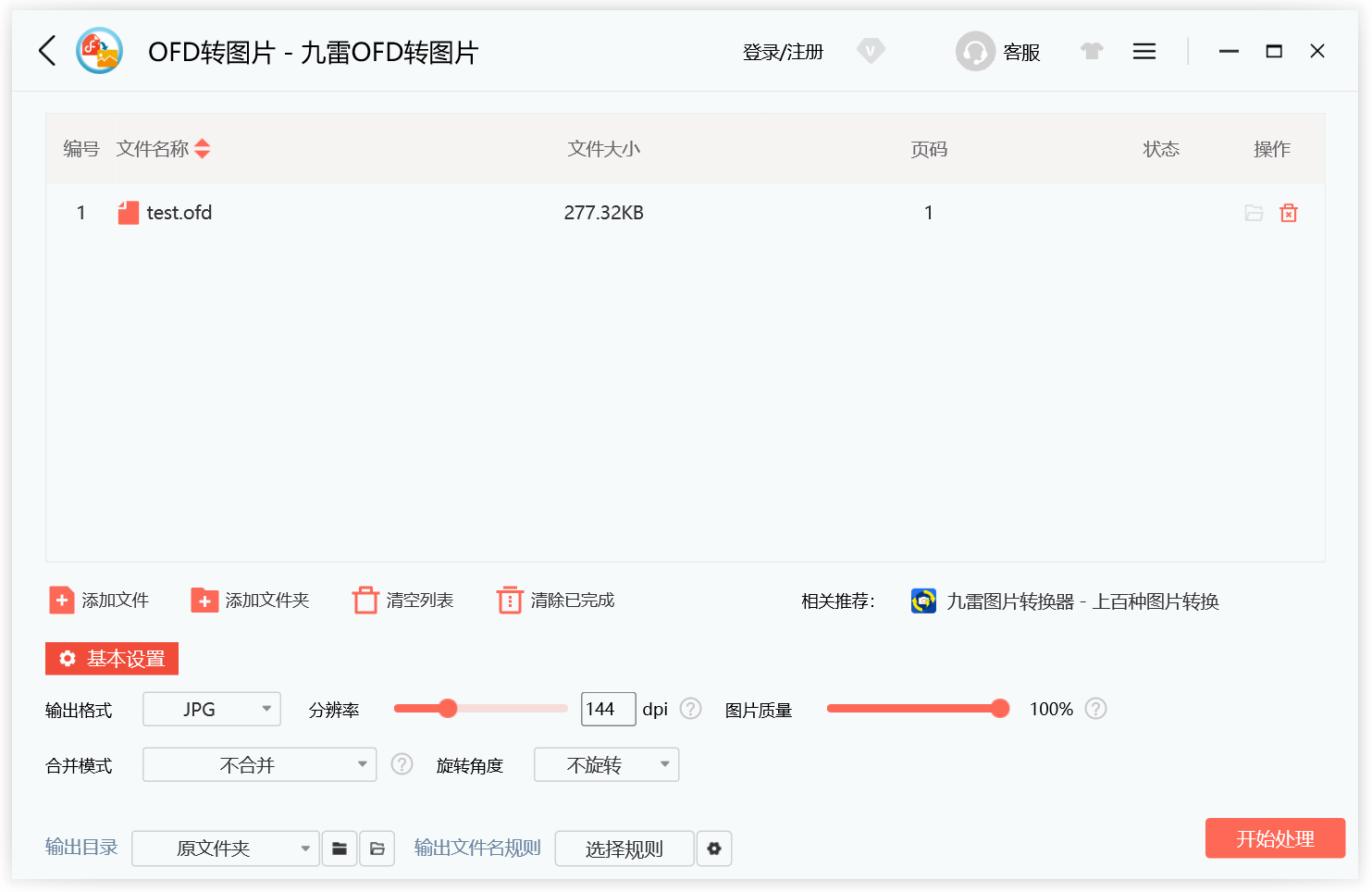
Task: Click the image quality help question mark
Action: coord(1096,709)
